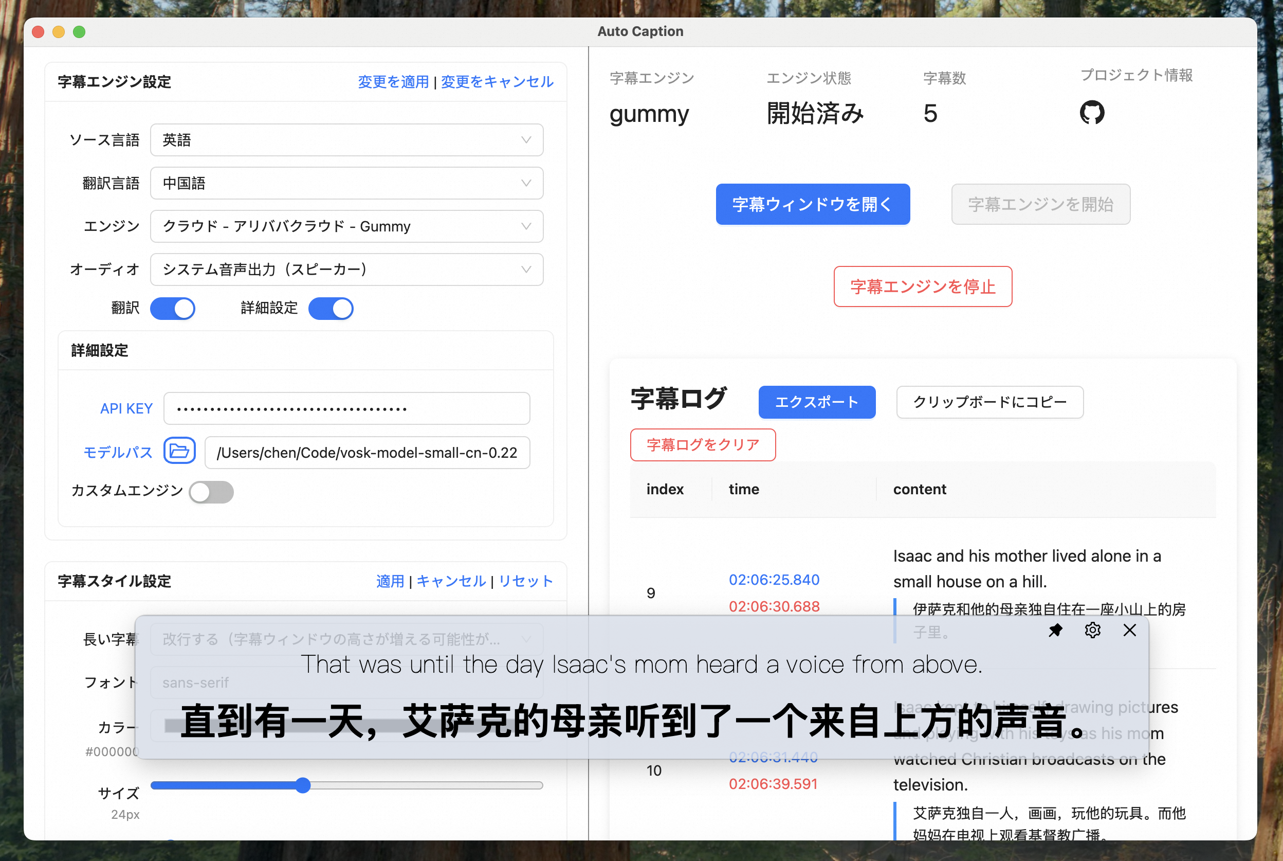1283x861 pixels.
Task: Click 変更を適用 link
Action: tap(393, 82)
